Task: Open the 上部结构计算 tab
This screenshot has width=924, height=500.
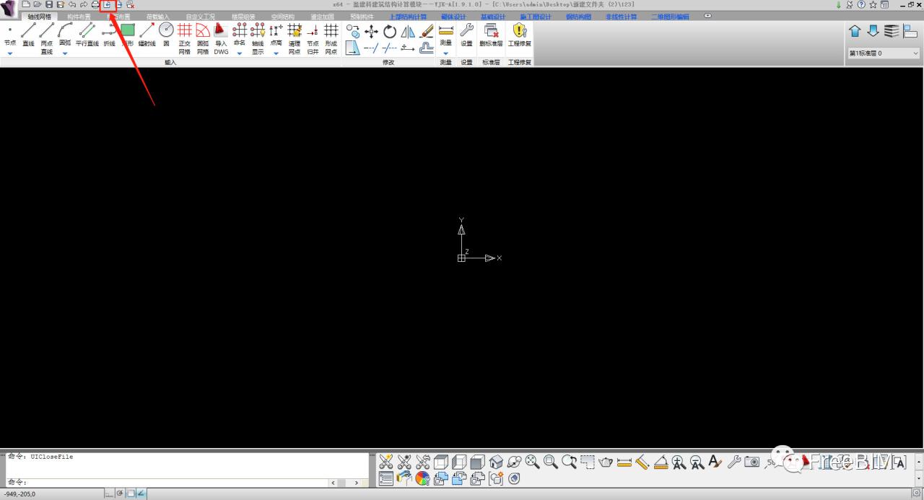Action: point(408,17)
